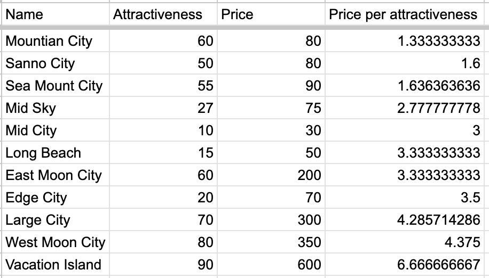This screenshot has height=278, width=489.
Task: Select the West Moon City cell
Action: pos(56,242)
